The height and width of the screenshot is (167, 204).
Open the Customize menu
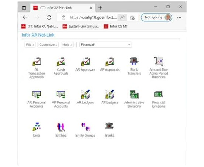tap(48, 45)
